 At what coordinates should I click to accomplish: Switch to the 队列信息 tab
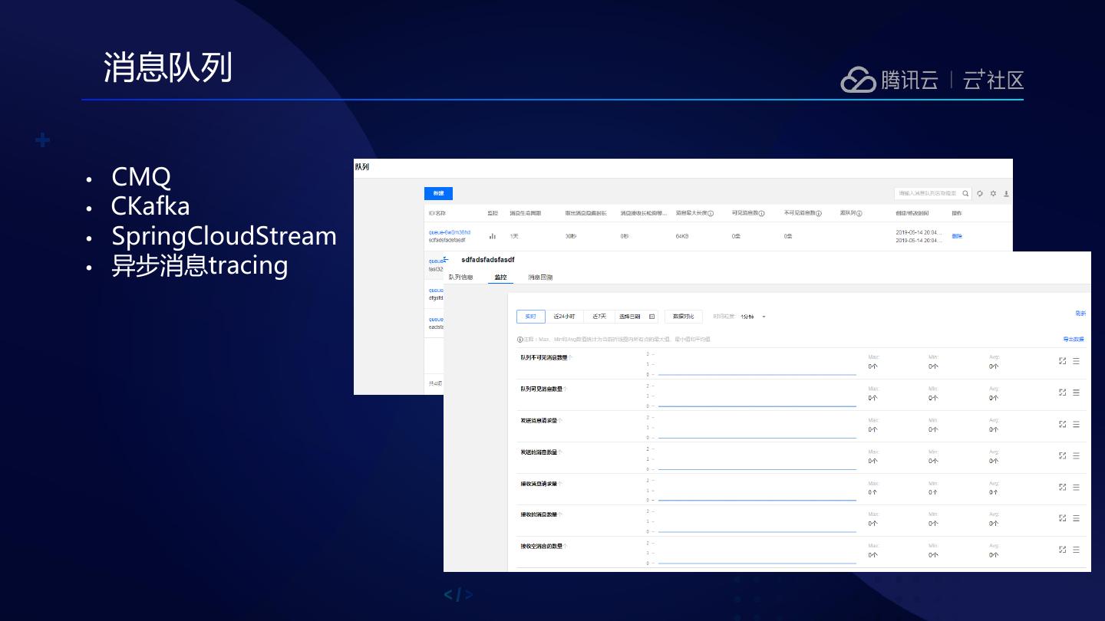point(461,277)
